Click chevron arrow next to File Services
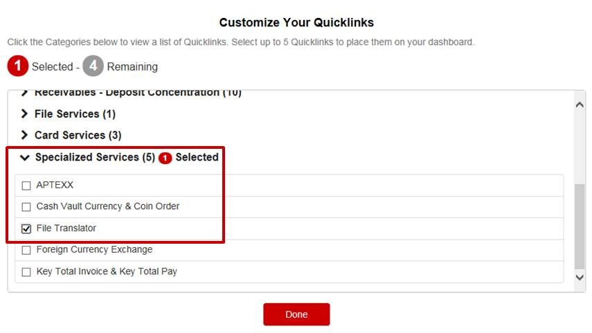Screen dimensions: 592x333 [25, 114]
